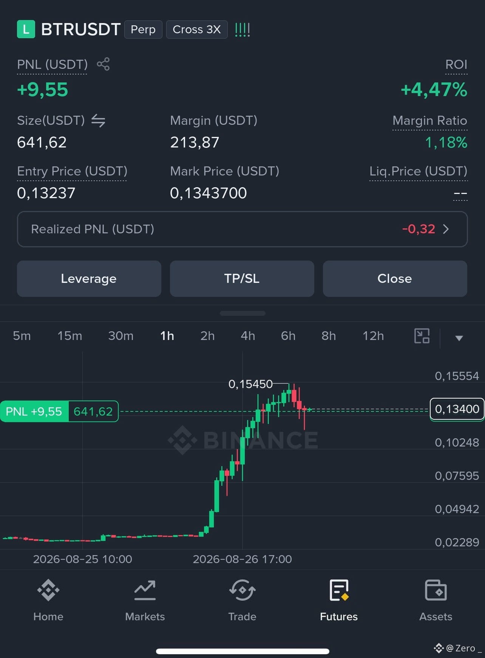Open Markets using the chart-line icon
The height and width of the screenshot is (658, 485).
pyautogui.click(x=145, y=590)
